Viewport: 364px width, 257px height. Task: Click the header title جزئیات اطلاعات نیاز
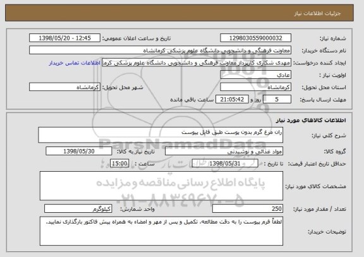tap(317, 13)
